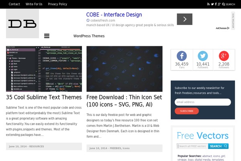241x161 pixels.
Task: Click the cobeisfresh.com ad URL
Action: tap(103, 21)
